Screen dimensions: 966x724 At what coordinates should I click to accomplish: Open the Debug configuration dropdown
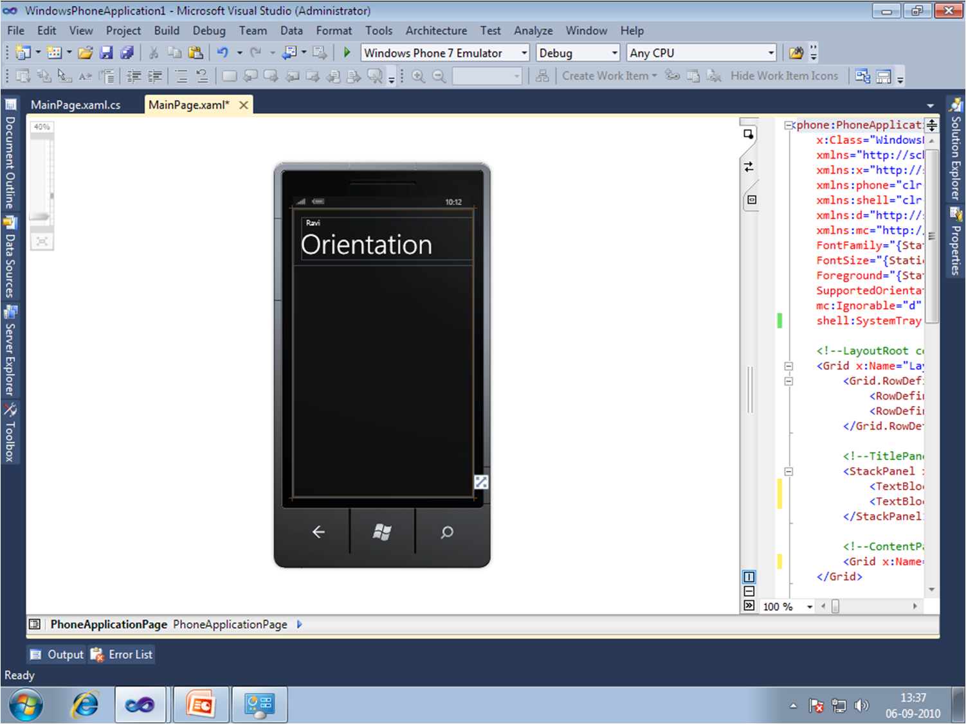[614, 53]
